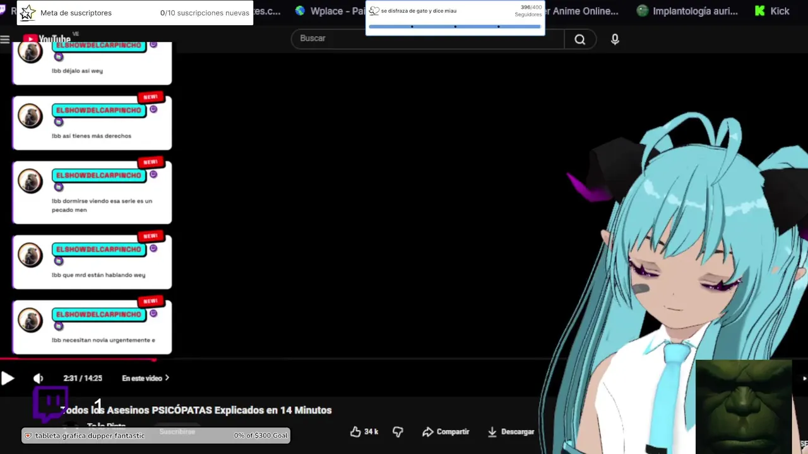This screenshot has height=454, width=808.
Task: Dislike the video with thumbs-down icon
Action: point(398,431)
